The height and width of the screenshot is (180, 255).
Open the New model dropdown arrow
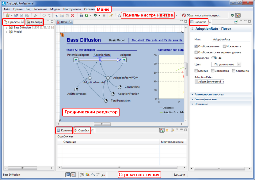(x=12, y=15)
